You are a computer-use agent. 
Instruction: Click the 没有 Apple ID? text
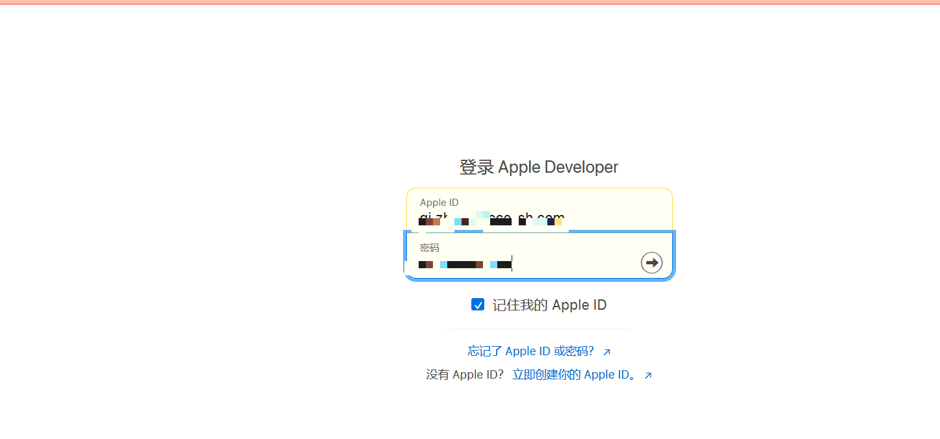point(465,375)
